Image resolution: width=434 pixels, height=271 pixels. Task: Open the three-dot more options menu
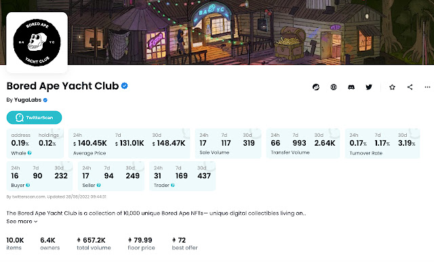[427, 87]
